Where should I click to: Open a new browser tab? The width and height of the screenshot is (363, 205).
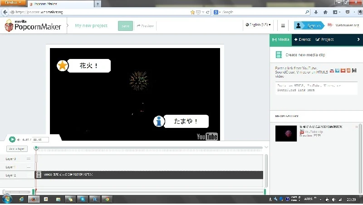(x=98, y=4)
